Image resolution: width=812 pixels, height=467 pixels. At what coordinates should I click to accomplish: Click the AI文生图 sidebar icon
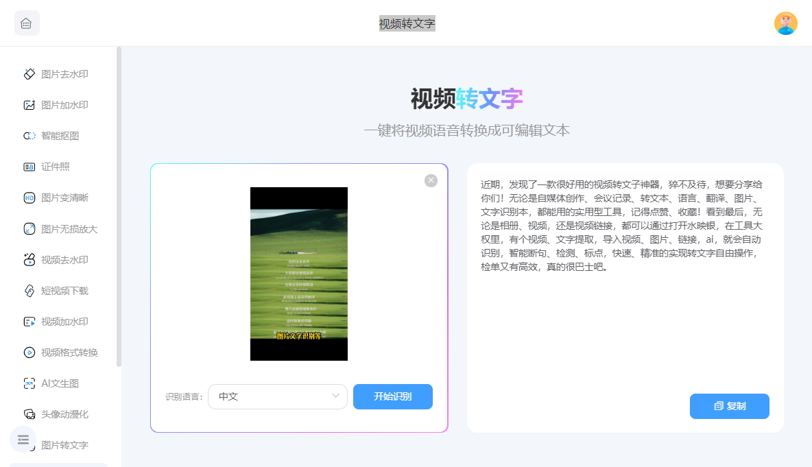click(29, 383)
